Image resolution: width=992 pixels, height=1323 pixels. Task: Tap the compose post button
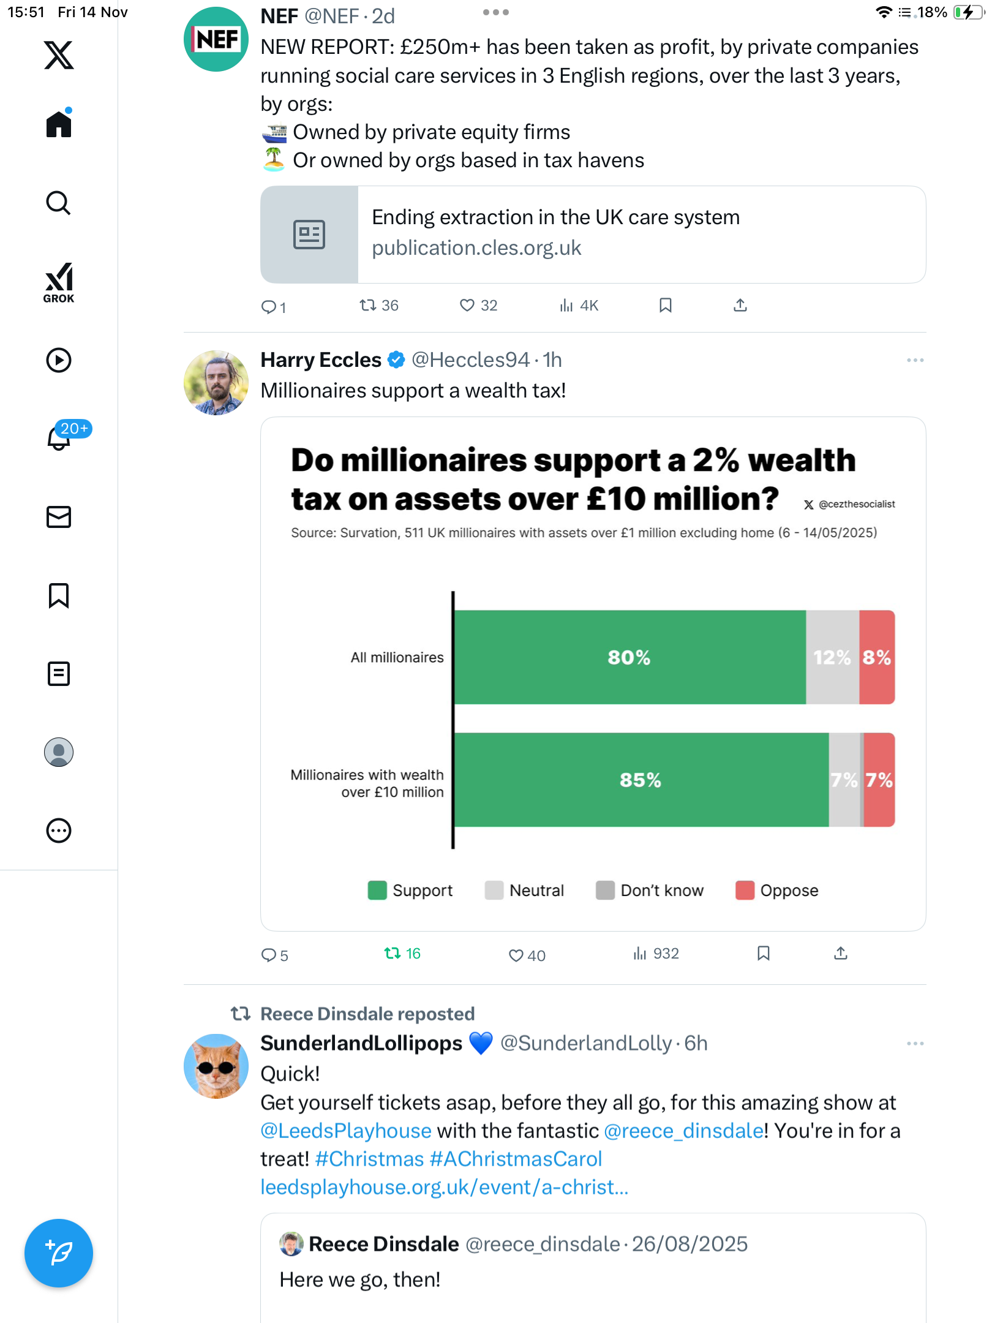59,1253
